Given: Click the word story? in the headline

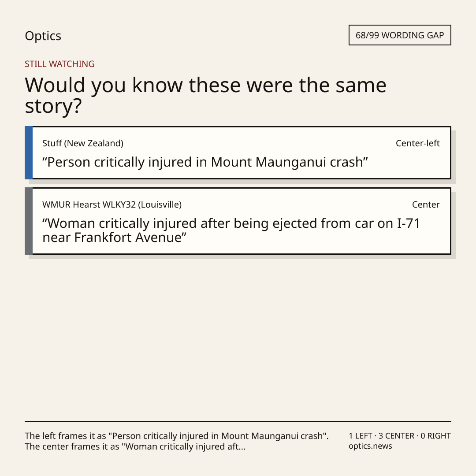Looking at the screenshot, I should (x=53, y=106).
